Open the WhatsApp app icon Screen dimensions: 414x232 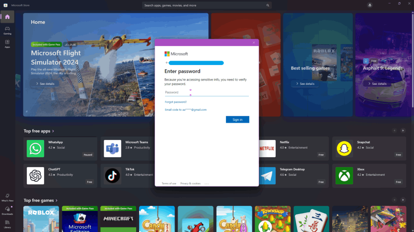point(36,148)
